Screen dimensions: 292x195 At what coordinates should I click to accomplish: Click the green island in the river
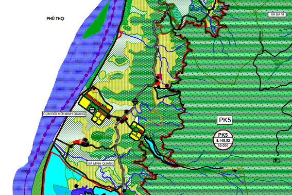96,21
